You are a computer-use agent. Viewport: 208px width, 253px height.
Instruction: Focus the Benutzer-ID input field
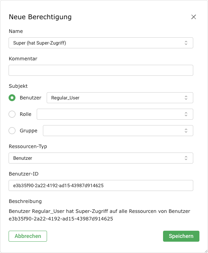101,185
